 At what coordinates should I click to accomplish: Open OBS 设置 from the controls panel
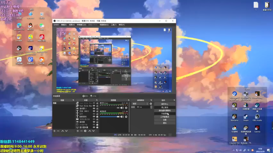pyautogui.click(x=165, y=120)
